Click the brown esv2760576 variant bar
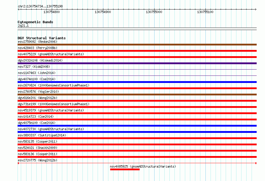The width and height of the screenshot is (265, 181). point(137,95)
